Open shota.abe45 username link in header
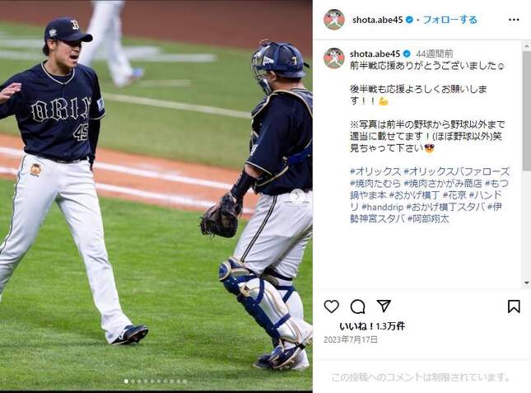 tap(377, 20)
